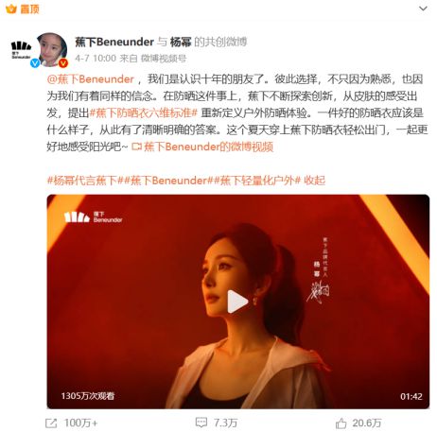
Task: Click the Beneunder logo in the video
Action: click(x=93, y=217)
